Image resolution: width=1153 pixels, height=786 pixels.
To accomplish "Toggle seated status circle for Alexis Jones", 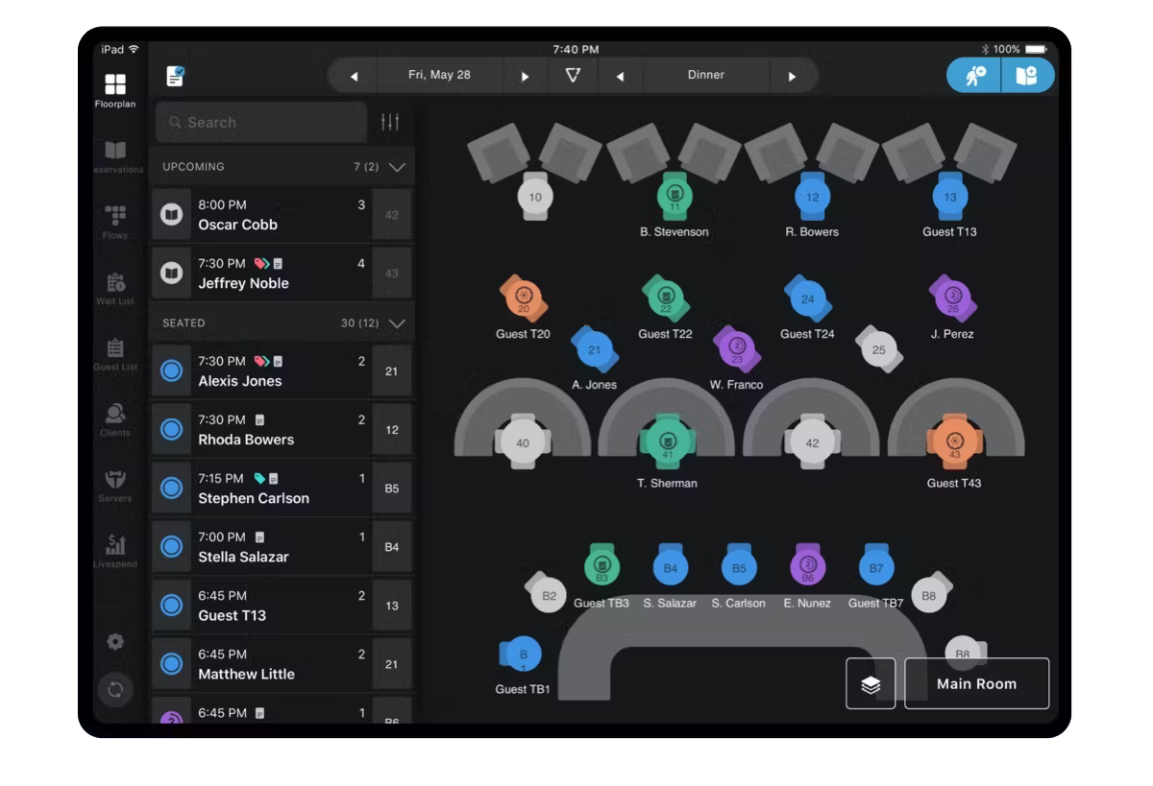I will point(172,371).
